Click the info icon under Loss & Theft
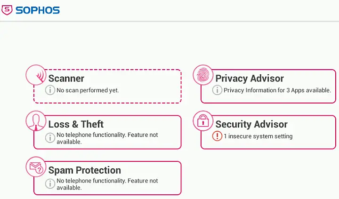The image size is (339, 199). tap(50, 138)
